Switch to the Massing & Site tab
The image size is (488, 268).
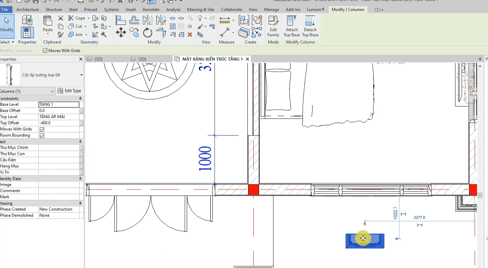200,10
